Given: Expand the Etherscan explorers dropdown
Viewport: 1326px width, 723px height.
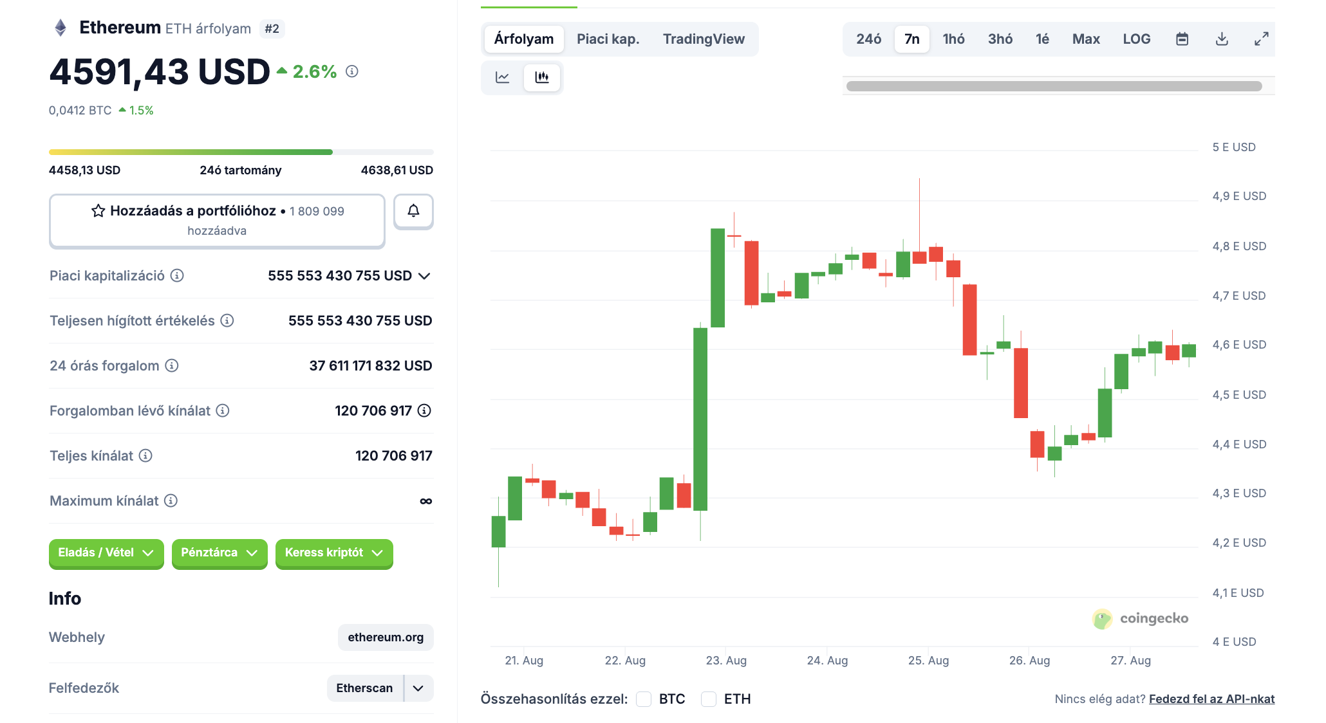Looking at the screenshot, I should tap(419, 688).
